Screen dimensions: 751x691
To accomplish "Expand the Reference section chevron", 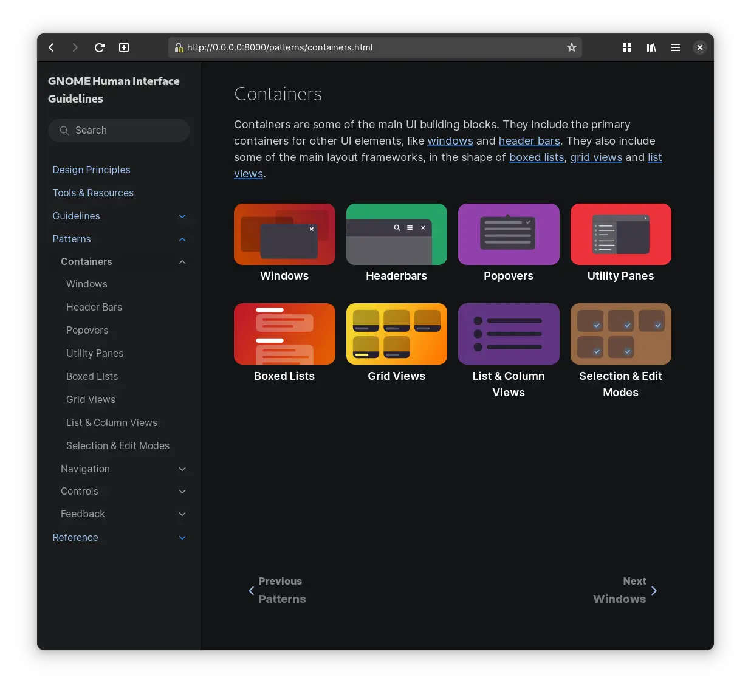I will coord(182,538).
